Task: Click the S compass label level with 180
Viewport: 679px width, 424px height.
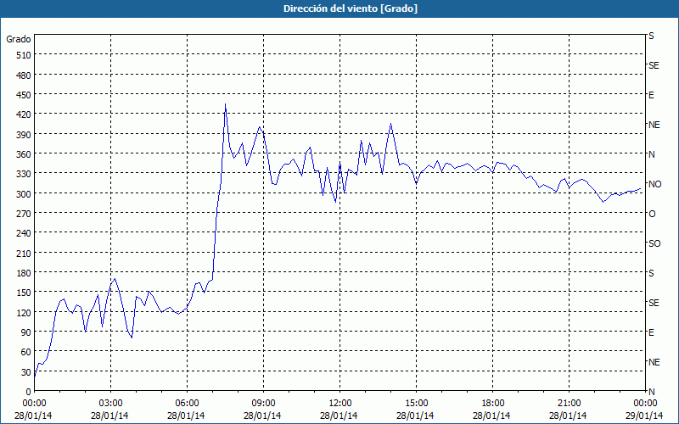Action: point(651,273)
